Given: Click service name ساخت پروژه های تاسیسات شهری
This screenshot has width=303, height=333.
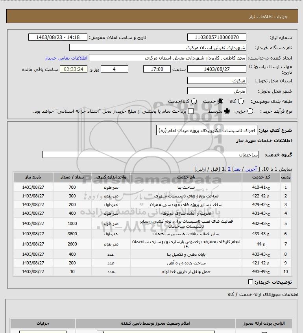Looking at the screenshot, I should click(186, 196).
